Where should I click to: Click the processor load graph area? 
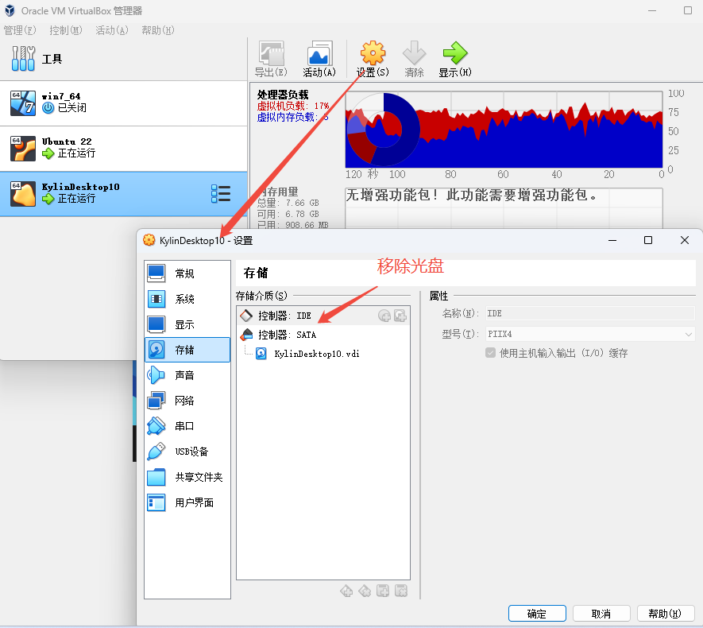tap(504, 130)
